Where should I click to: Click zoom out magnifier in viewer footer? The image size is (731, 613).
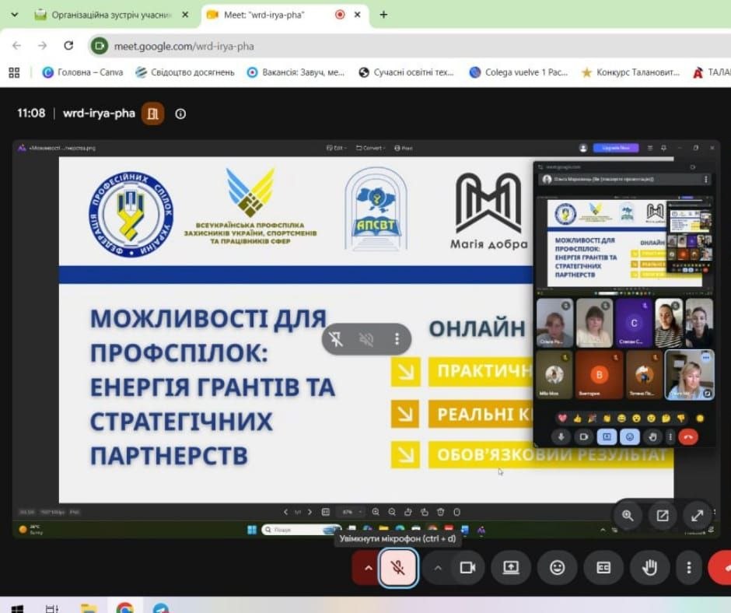point(392,512)
